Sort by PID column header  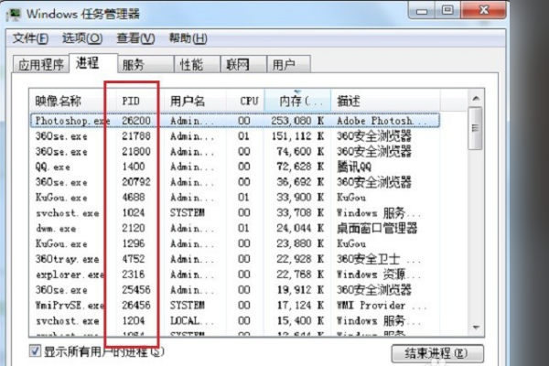point(139,102)
